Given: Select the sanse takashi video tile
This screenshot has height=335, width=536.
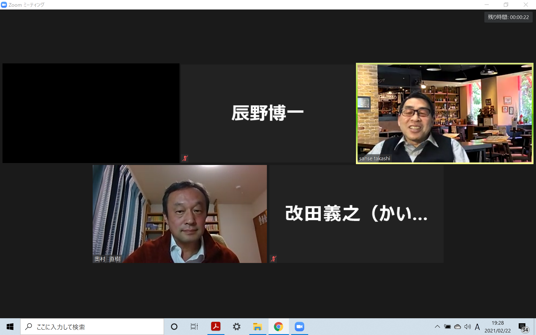Looking at the screenshot, I should [x=445, y=113].
